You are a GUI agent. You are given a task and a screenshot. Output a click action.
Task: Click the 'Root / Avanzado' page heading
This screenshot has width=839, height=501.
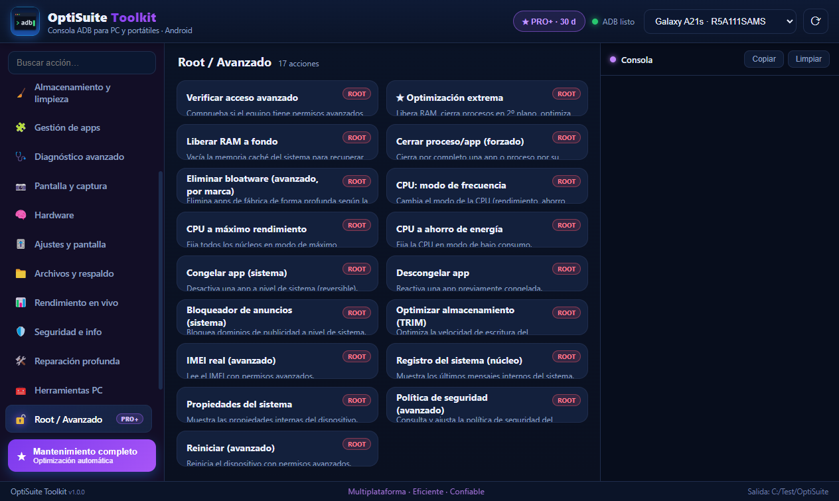pyautogui.click(x=224, y=62)
